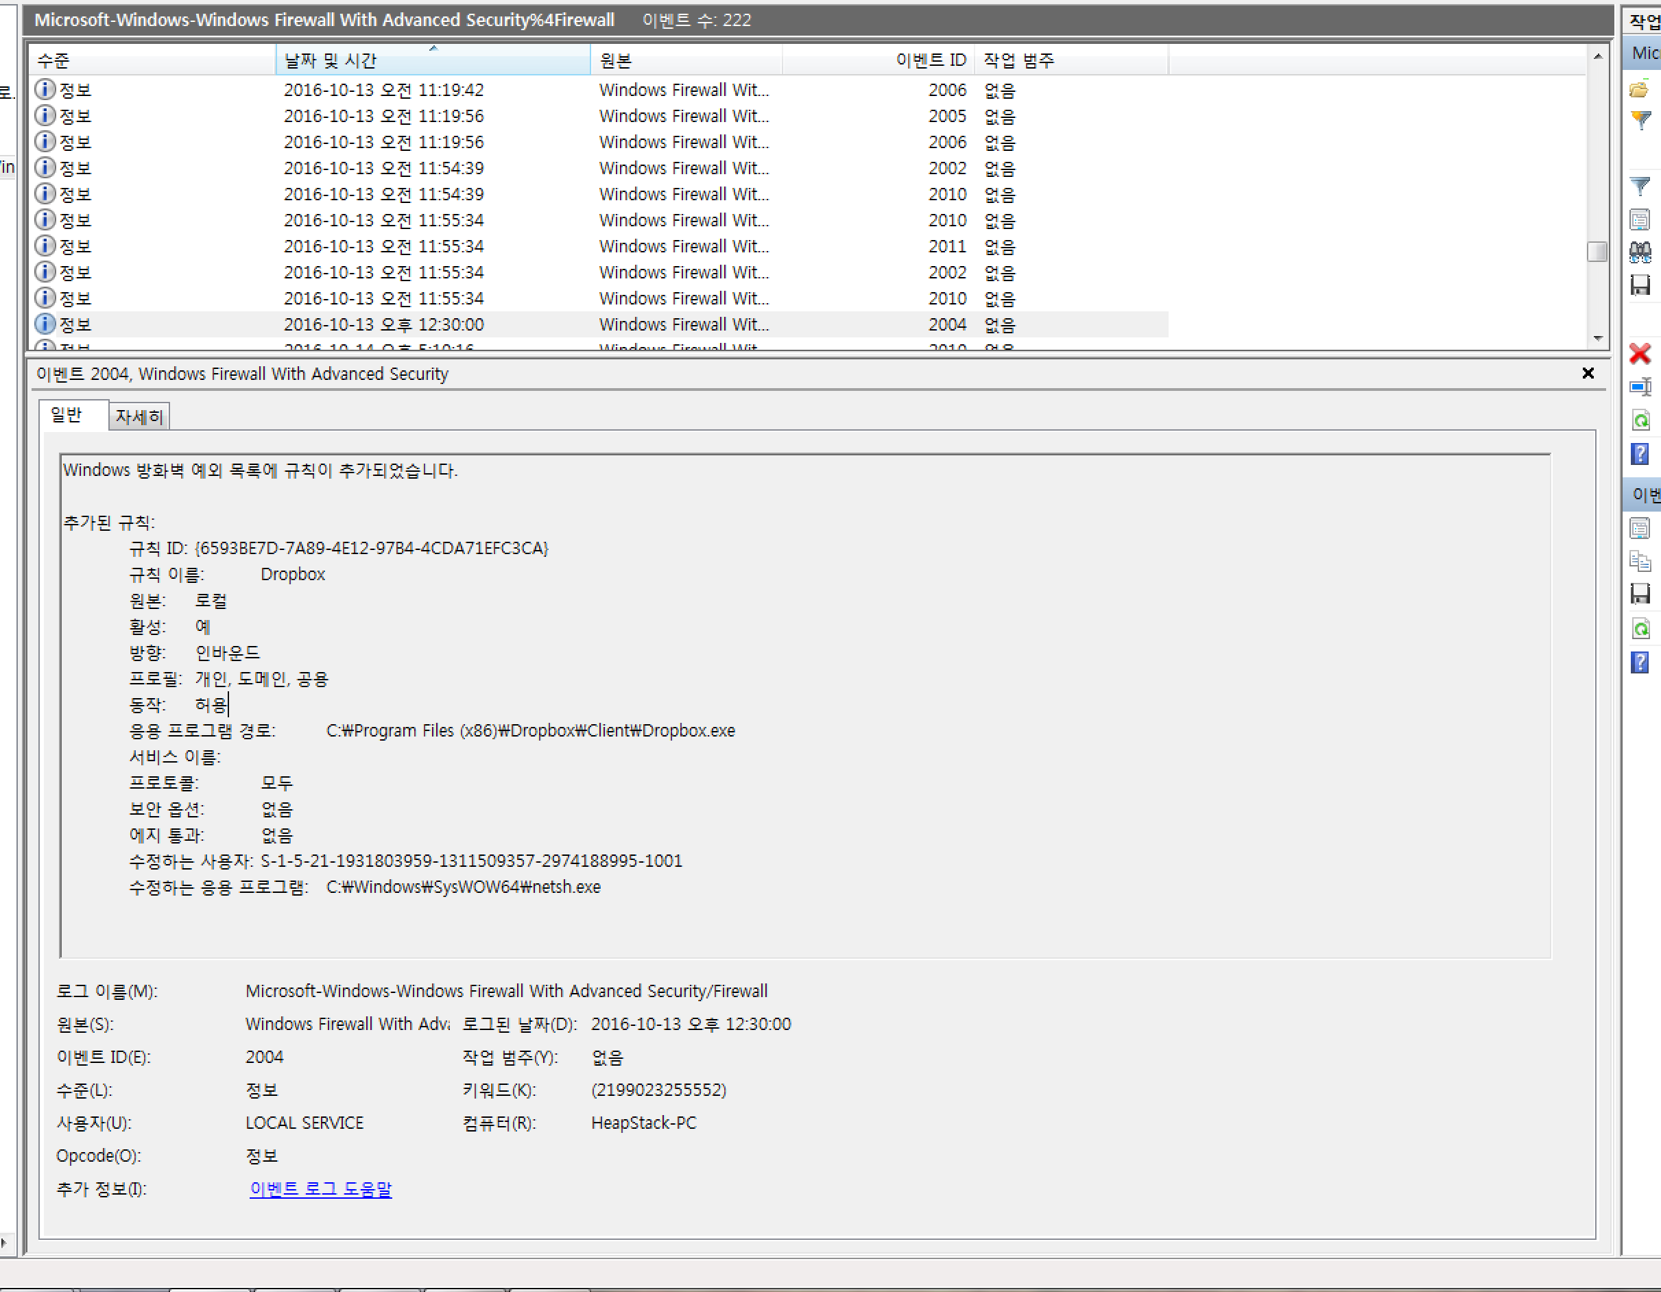Click the red X delete icon
This screenshot has width=1661, height=1292.
click(1640, 354)
